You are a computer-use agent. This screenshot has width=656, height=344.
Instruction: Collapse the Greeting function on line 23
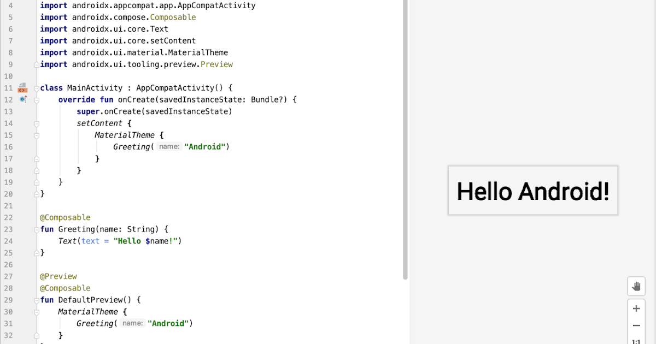(x=37, y=229)
